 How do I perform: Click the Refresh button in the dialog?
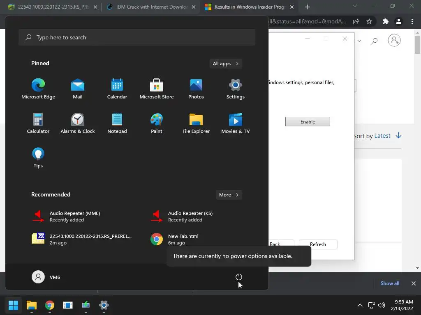point(318,244)
